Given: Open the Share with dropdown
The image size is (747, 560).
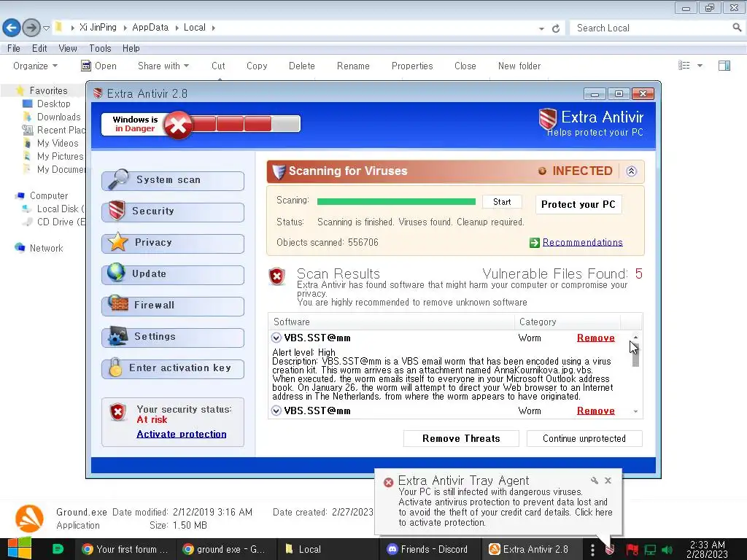Looking at the screenshot, I should point(163,66).
